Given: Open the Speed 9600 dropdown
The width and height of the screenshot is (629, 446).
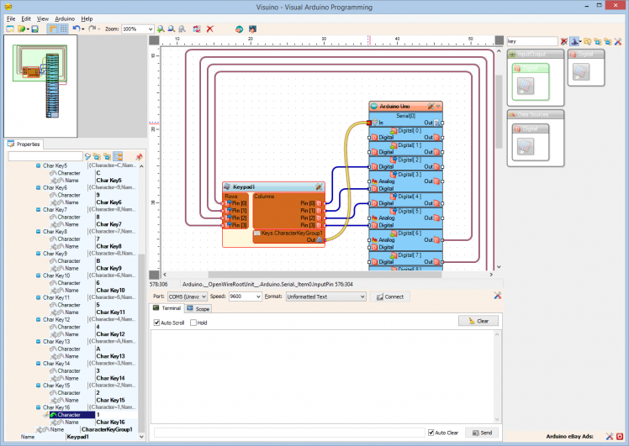Looking at the screenshot, I should (245, 296).
